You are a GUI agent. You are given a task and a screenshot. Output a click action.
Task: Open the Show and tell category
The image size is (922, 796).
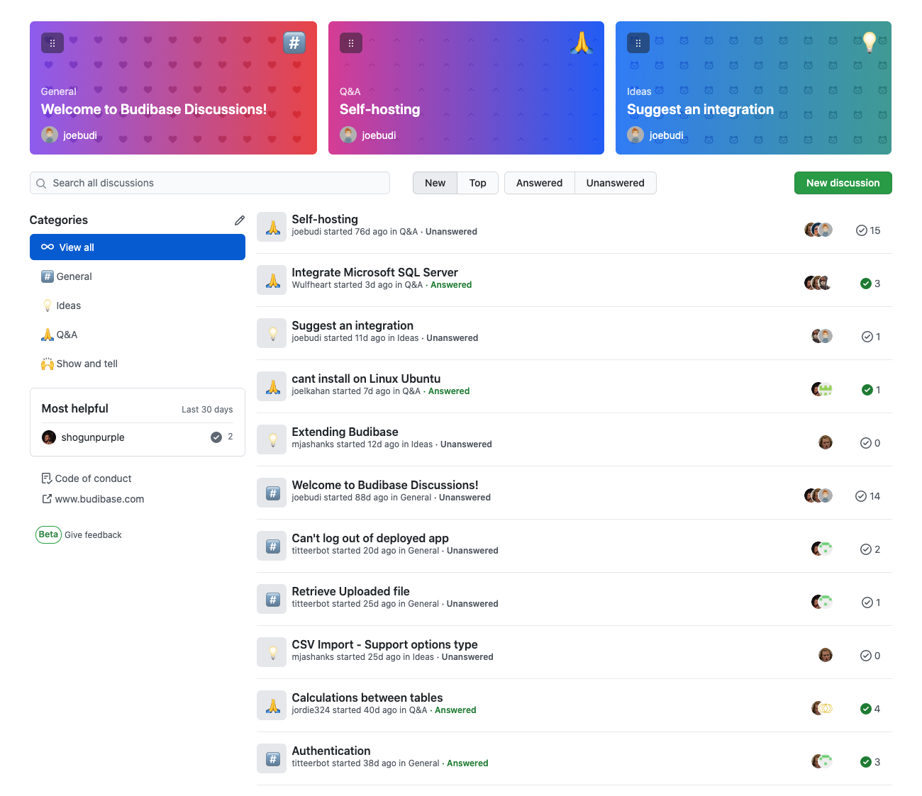point(86,363)
